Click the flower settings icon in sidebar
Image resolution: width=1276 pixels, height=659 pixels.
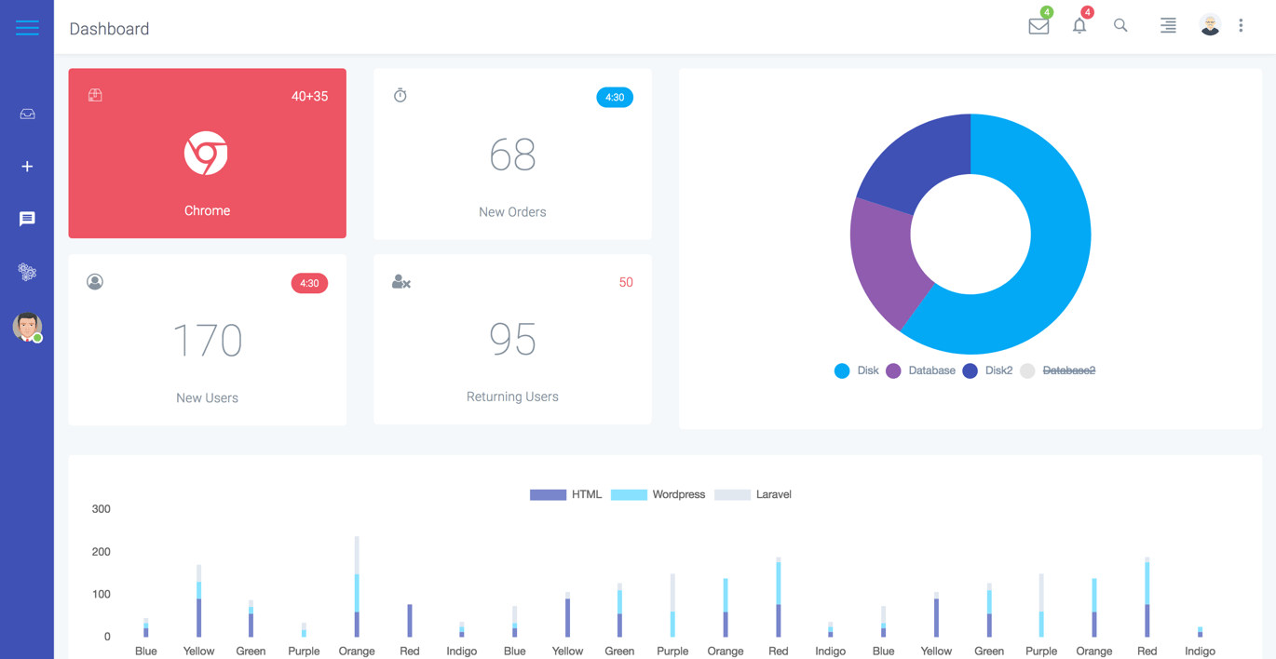click(x=27, y=272)
